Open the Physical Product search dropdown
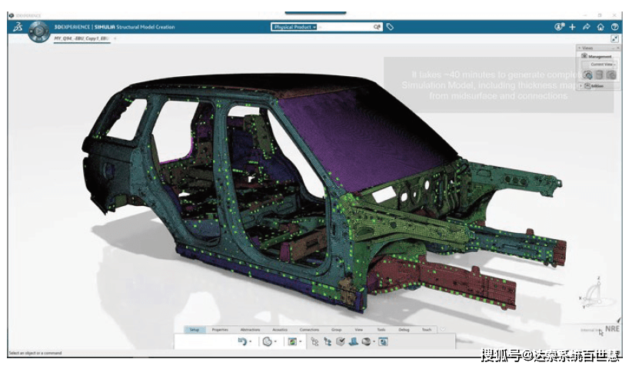The width and height of the screenshot is (632, 369). pyautogui.click(x=295, y=27)
